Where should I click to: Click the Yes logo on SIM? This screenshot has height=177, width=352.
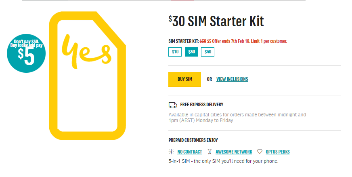pyautogui.click(x=86, y=51)
